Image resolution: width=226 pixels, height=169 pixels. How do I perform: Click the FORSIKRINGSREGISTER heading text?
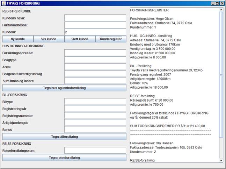[149, 10]
